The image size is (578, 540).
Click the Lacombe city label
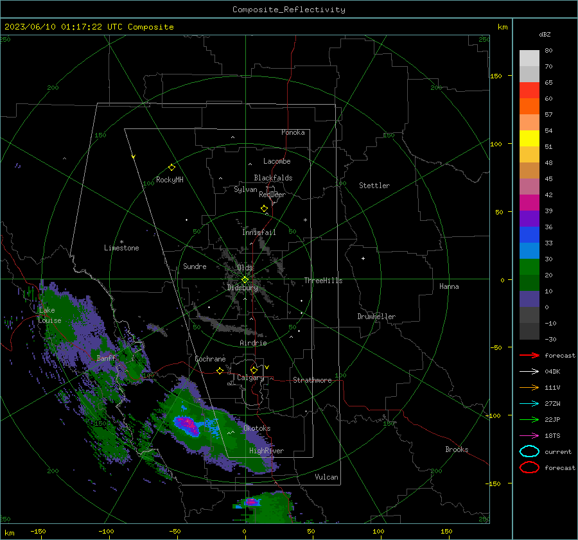pos(277,161)
